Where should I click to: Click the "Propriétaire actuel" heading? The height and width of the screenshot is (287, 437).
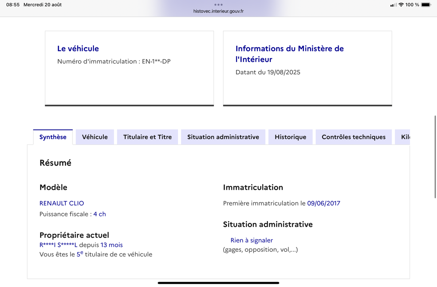tap(74, 235)
